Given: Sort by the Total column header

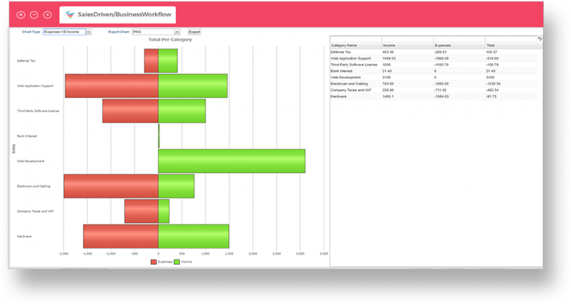Looking at the screenshot, I should 512,46.
